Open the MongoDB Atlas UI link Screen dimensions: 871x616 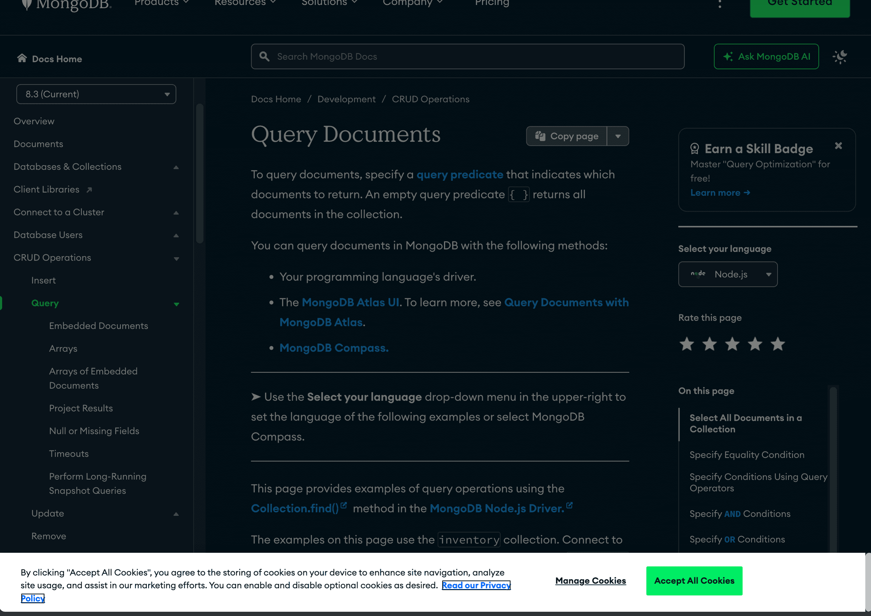[x=350, y=302]
